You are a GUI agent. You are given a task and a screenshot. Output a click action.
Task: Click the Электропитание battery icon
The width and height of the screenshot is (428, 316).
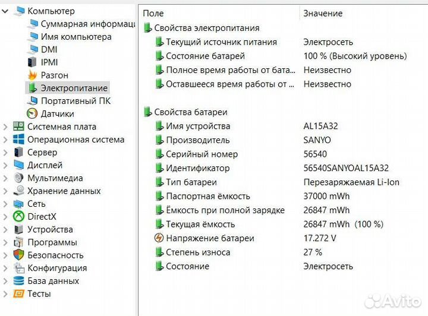coord(33,88)
